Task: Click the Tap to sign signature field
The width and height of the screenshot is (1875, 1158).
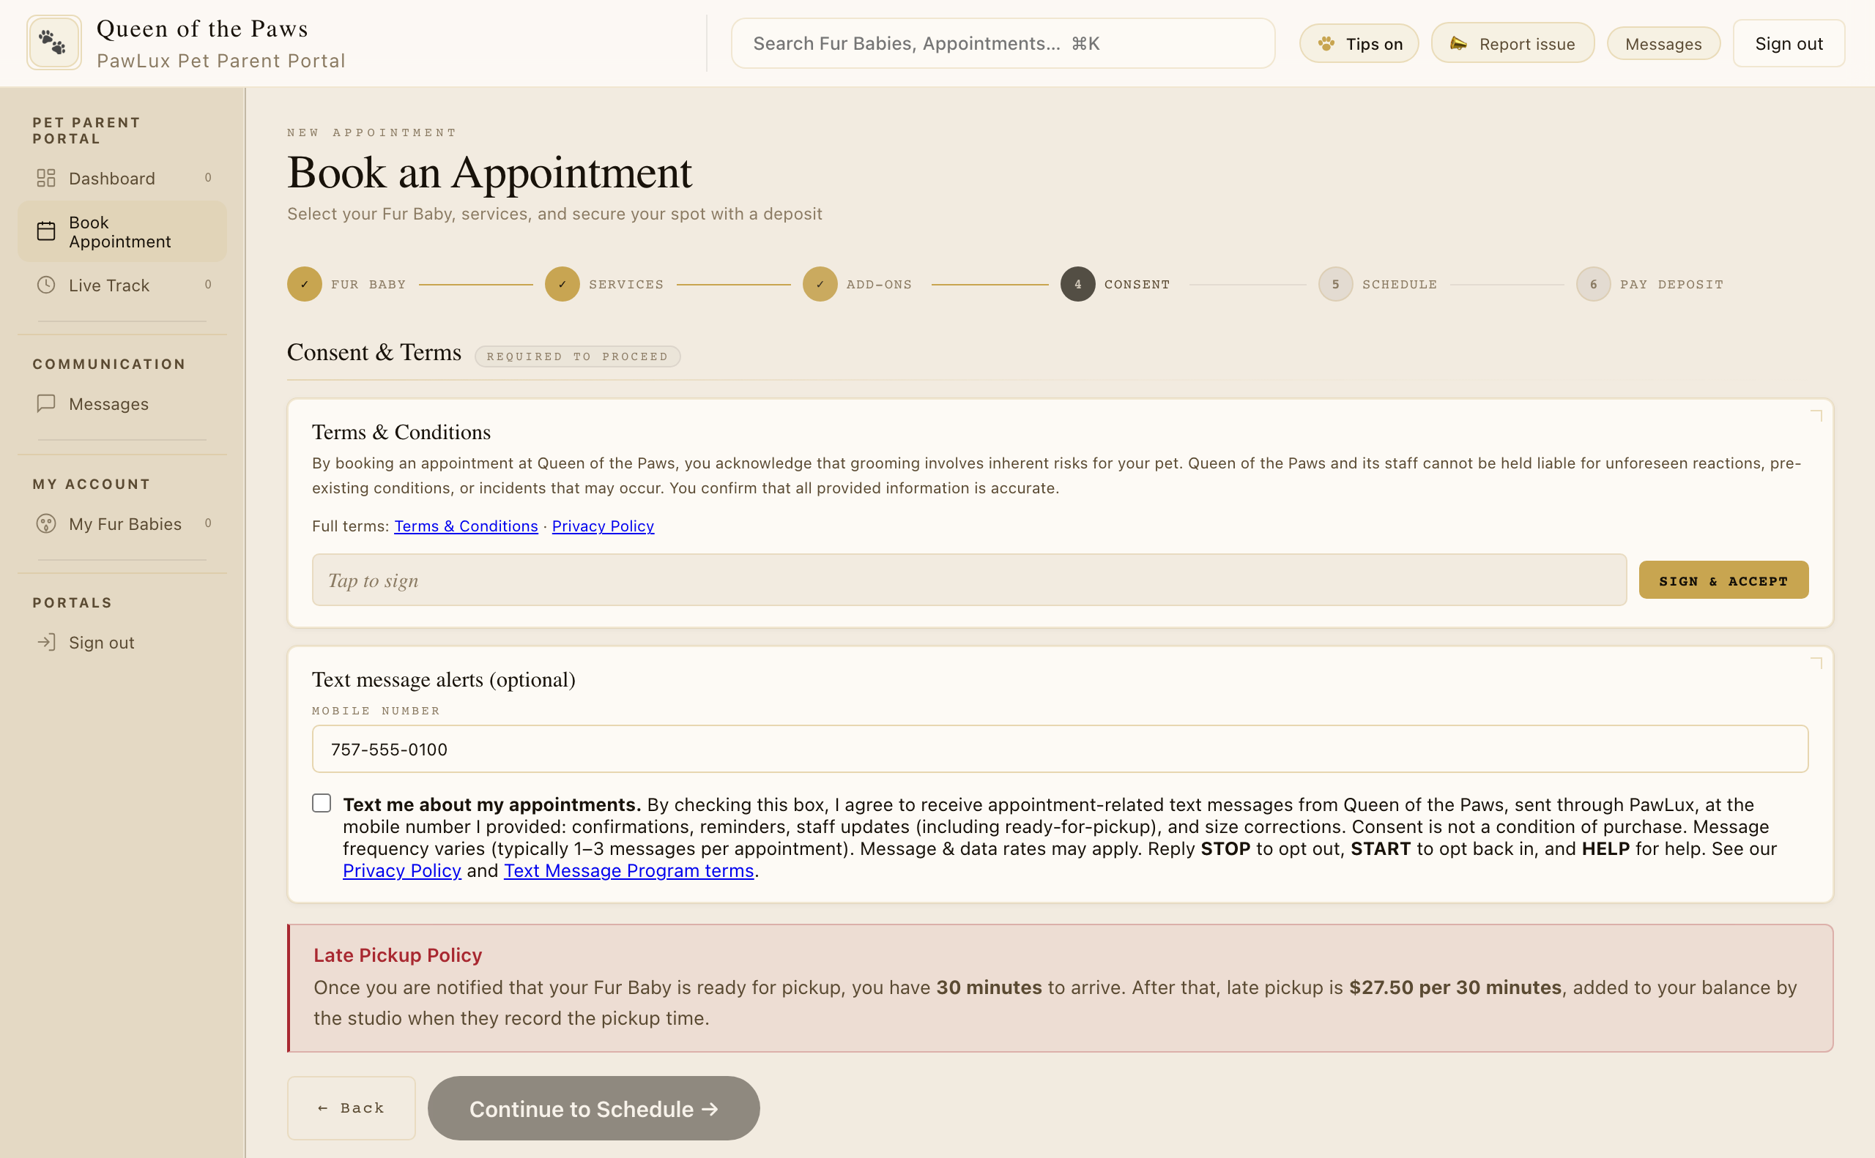Action: point(968,580)
